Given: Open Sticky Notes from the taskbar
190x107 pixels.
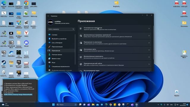Looking at the screenshot, I should click(115, 105).
